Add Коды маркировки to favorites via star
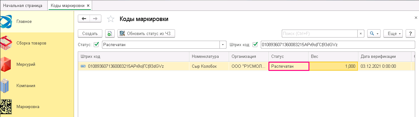 click(111, 19)
